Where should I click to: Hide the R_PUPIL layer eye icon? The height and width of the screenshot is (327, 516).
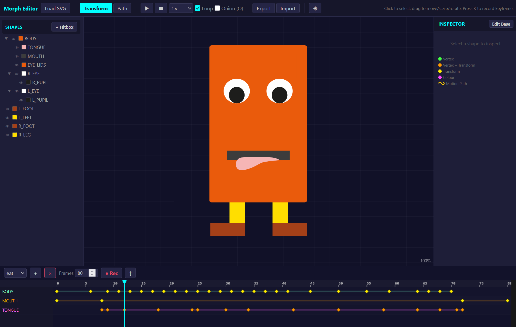21,82
